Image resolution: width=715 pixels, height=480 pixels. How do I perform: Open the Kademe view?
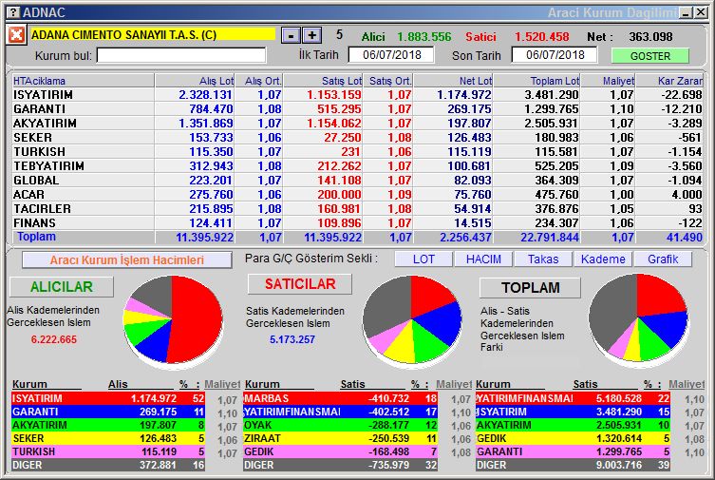[x=603, y=259]
